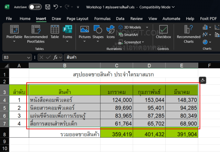
Task: Open the Page Layout tab
Action: (77, 19)
